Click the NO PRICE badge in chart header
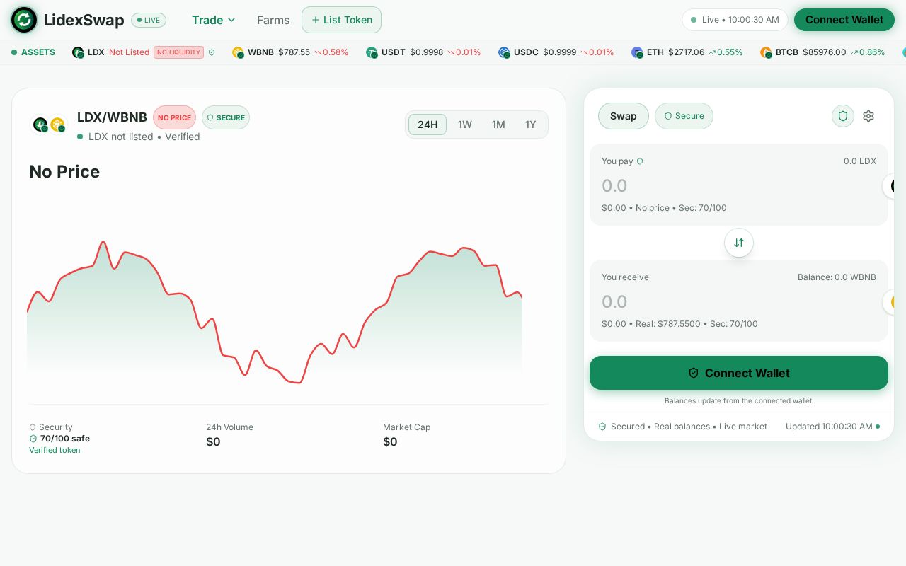The height and width of the screenshot is (566, 906). coord(174,117)
